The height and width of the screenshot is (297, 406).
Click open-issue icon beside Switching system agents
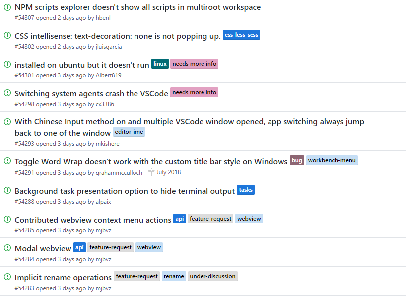(7, 92)
